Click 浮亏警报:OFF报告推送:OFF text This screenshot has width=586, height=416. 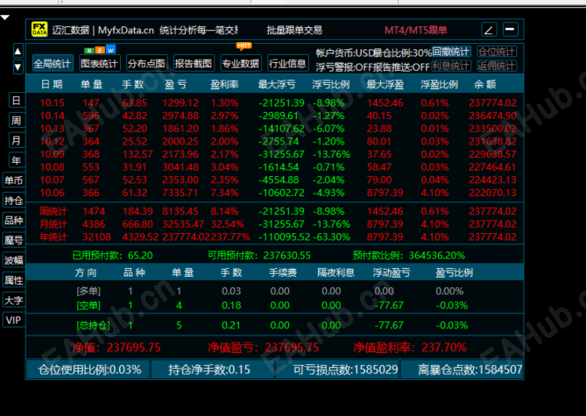[x=372, y=67]
